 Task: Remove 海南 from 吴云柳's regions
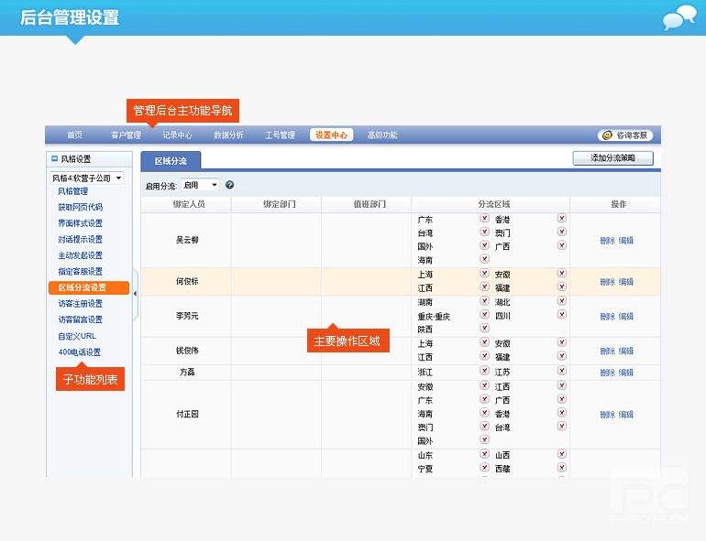pyautogui.click(x=484, y=258)
